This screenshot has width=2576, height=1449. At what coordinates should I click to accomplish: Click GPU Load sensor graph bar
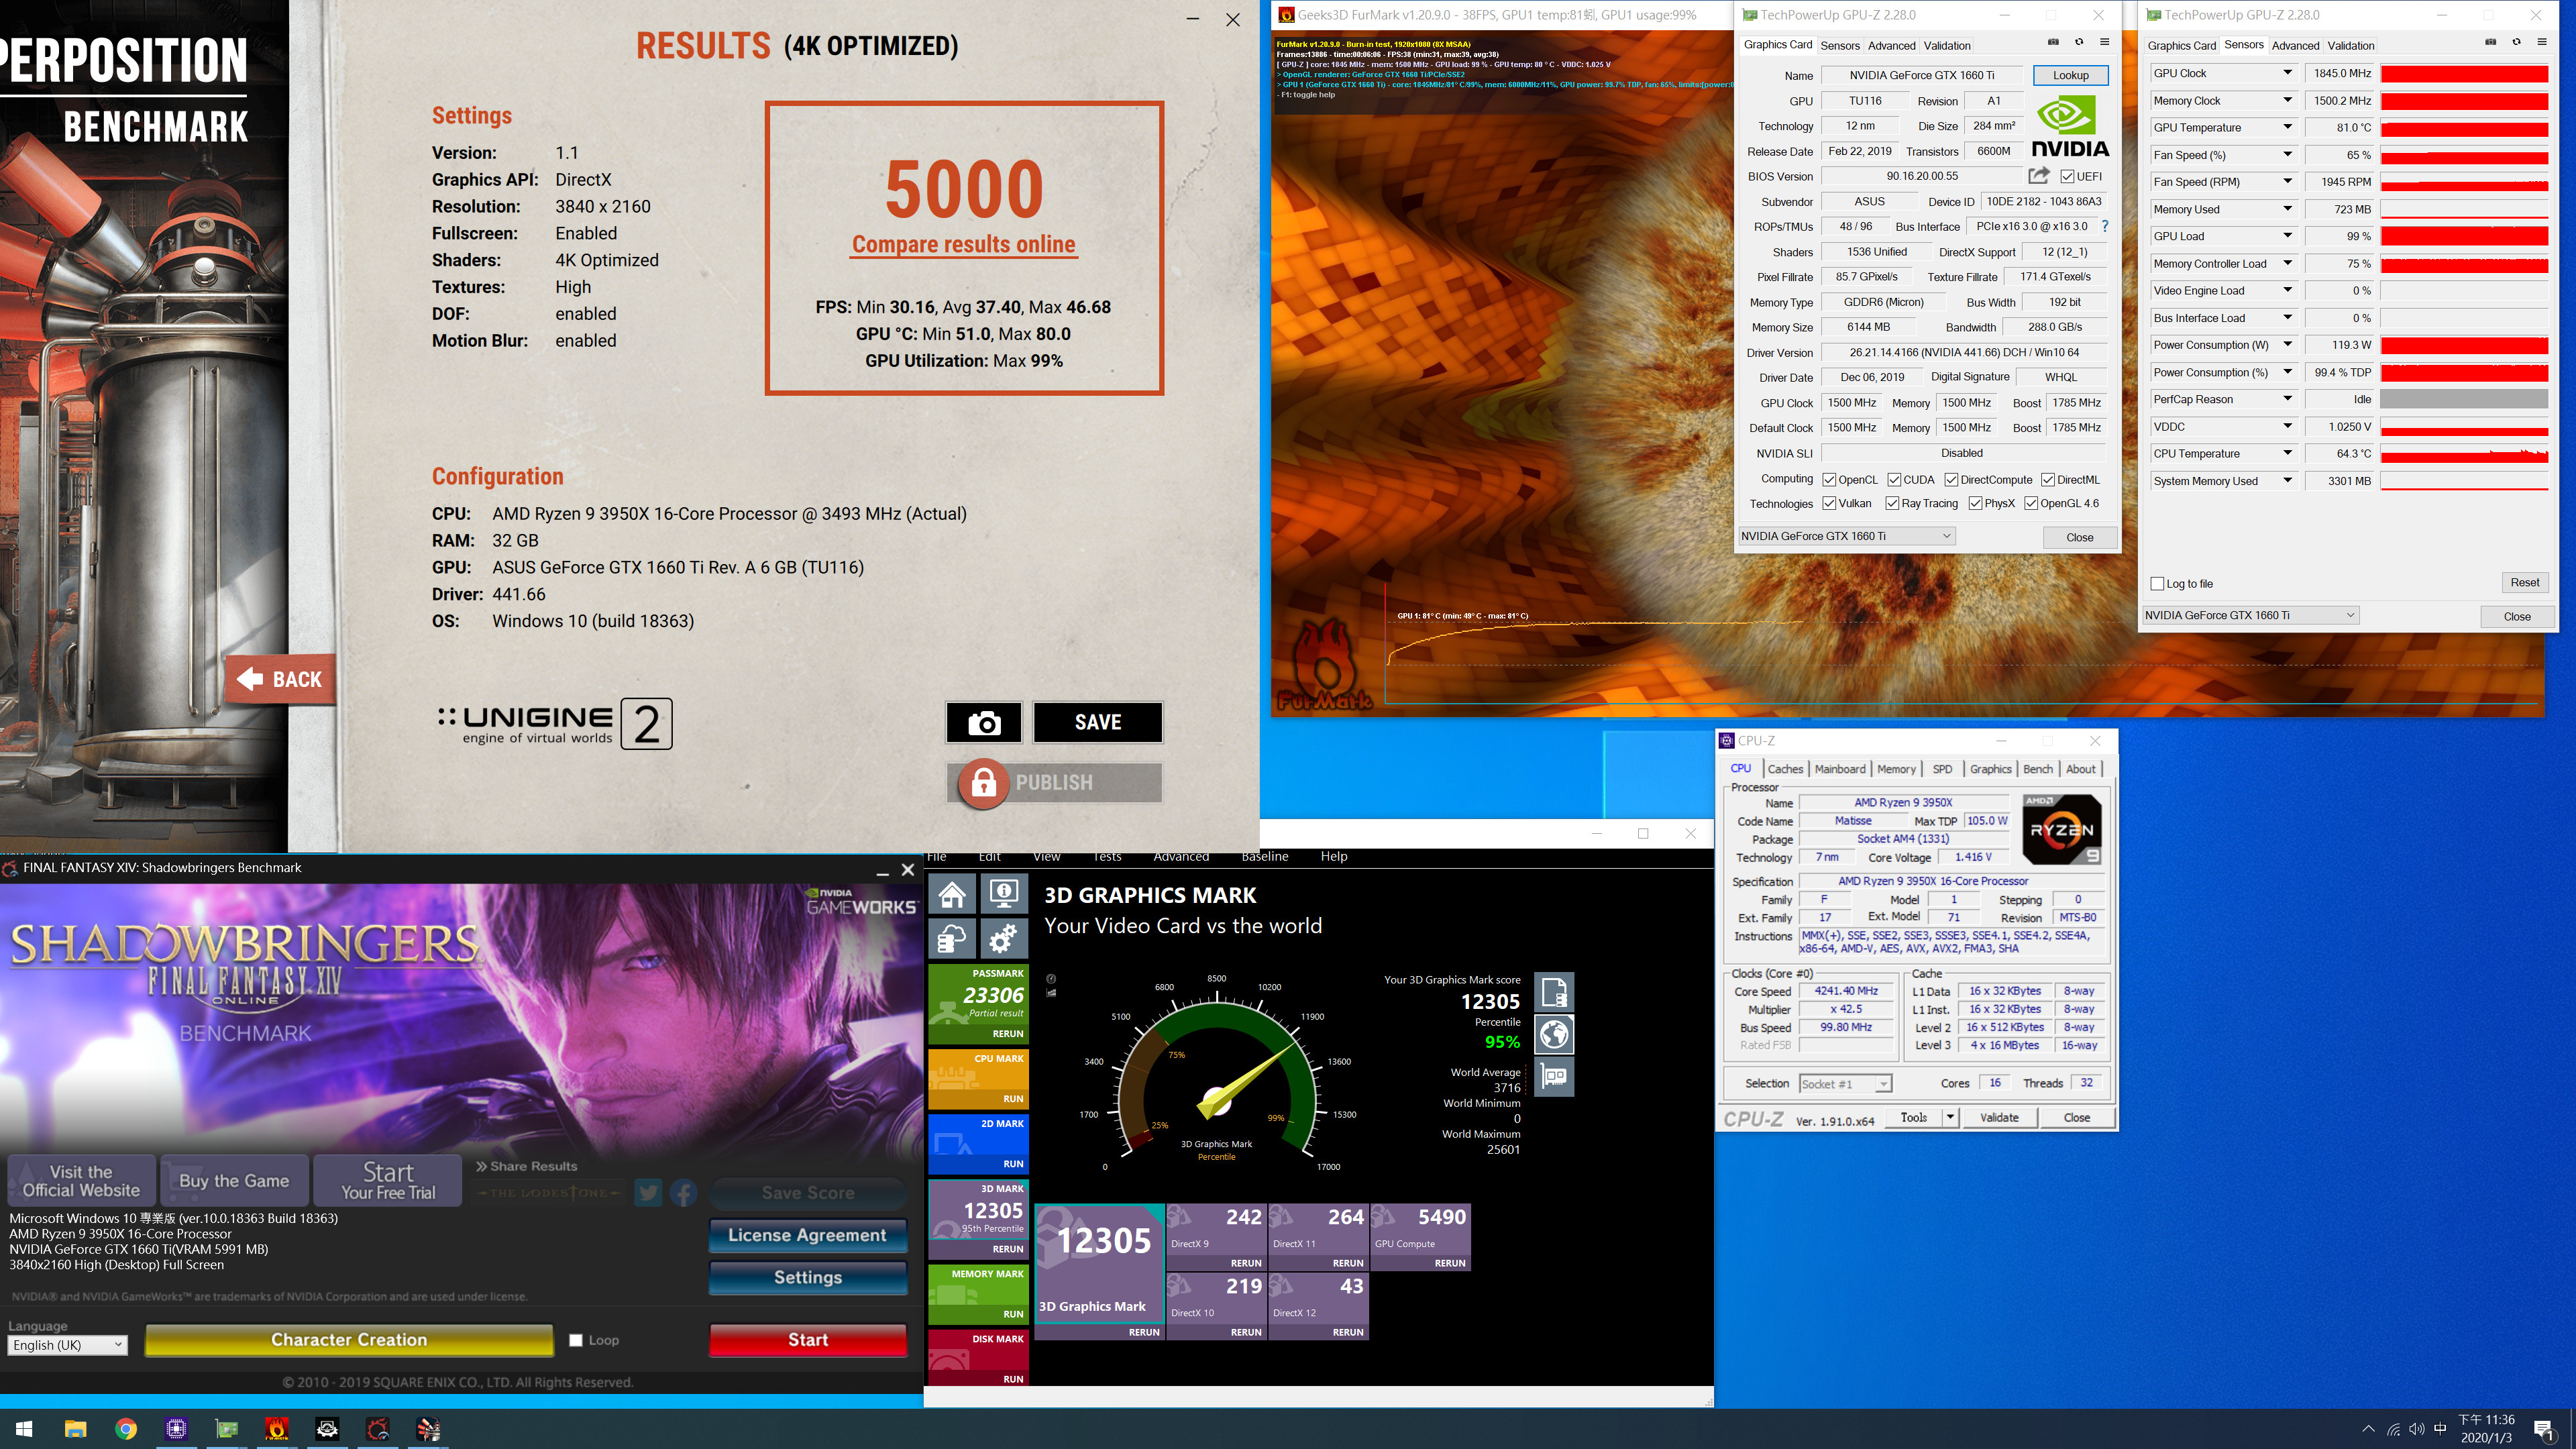click(x=2464, y=236)
